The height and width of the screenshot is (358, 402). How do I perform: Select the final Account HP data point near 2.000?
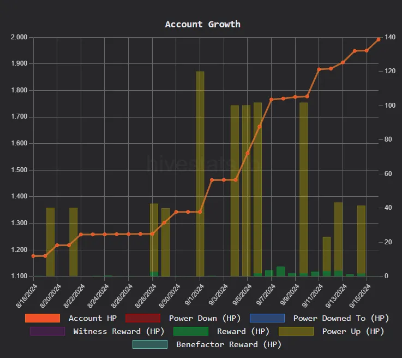pyautogui.click(x=379, y=39)
